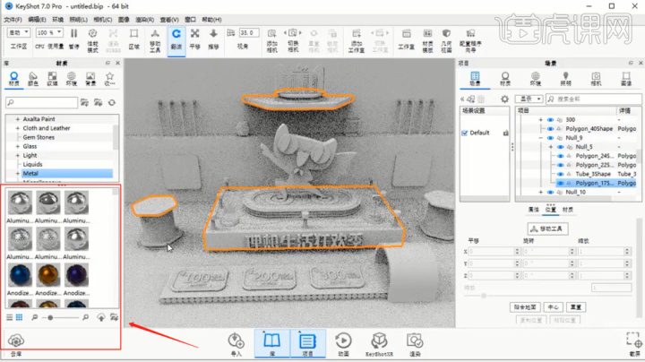The width and height of the screenshot is (645, 362).
Task: Collapse the Null_9 group in scene tree
Action: 540,138
